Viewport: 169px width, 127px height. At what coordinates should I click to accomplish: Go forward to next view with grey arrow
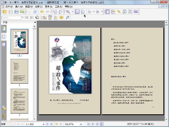(48, 12)
